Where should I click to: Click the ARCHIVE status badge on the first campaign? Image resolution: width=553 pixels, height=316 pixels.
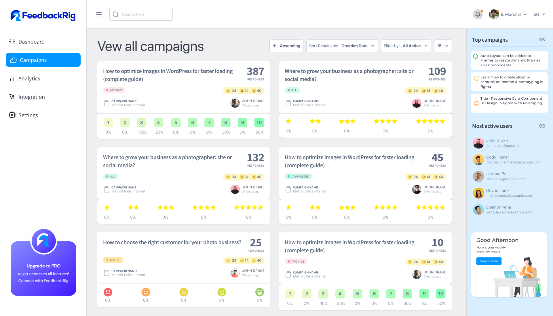(114, 90)
